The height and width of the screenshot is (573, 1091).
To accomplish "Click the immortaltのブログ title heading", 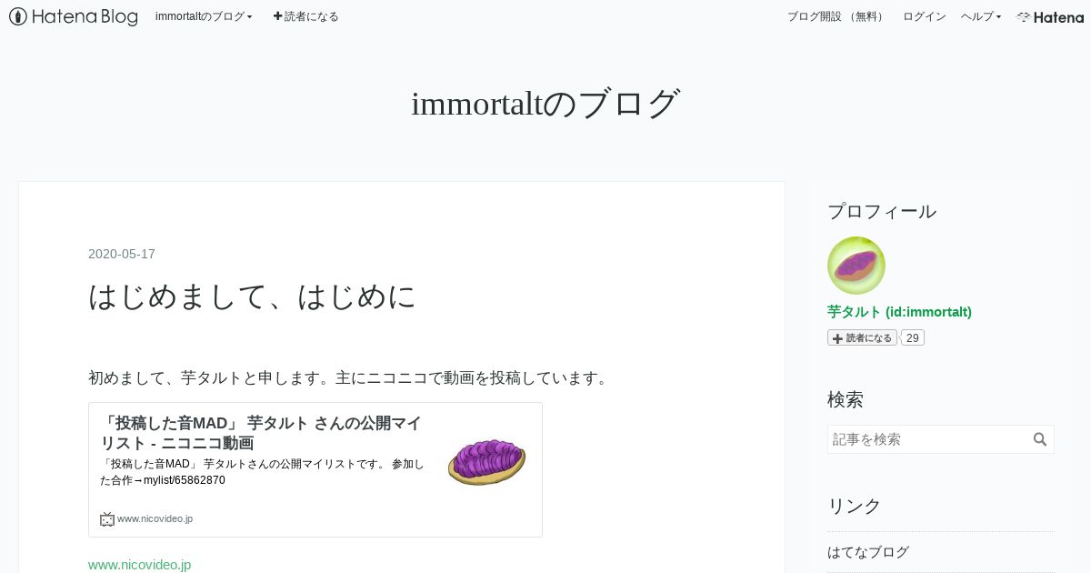I will pyautogui.click(x=545, y=104).
